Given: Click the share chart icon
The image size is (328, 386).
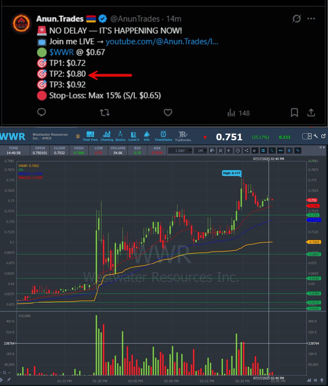Looking at the screenshot, I should click(x=246, y=151).
